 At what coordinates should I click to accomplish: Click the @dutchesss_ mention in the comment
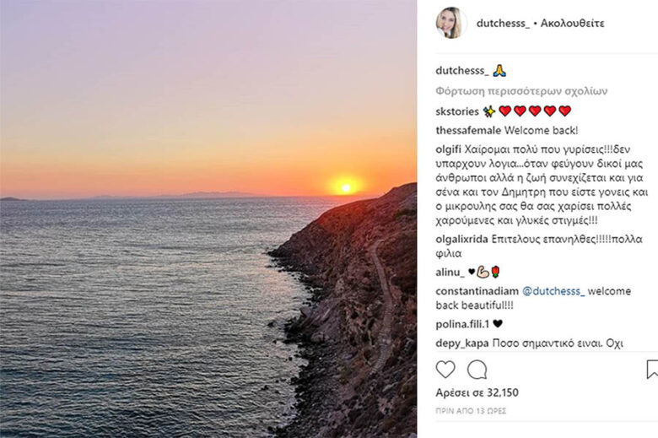pos(553,291)
